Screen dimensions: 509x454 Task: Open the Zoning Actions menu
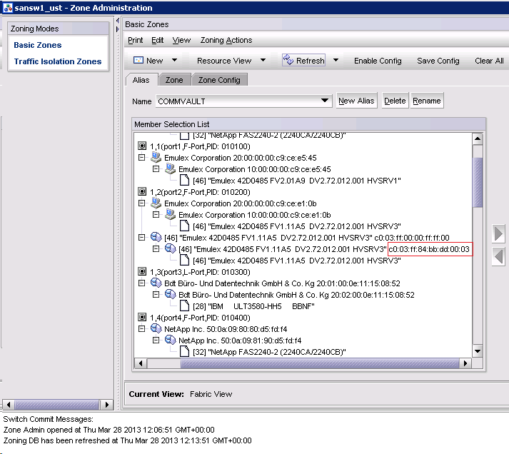226,40
